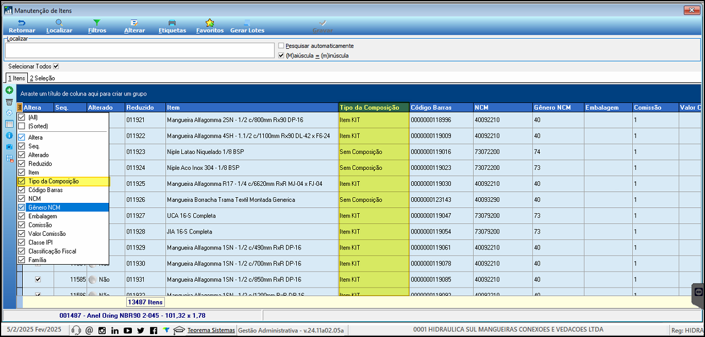Open the LinkedIn icon in status bar
705x337 pixels.
(x=115, y=330)
